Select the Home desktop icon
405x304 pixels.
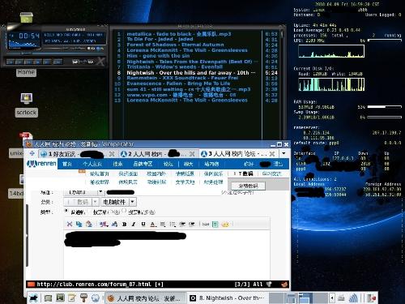click(x=26, y=72)
